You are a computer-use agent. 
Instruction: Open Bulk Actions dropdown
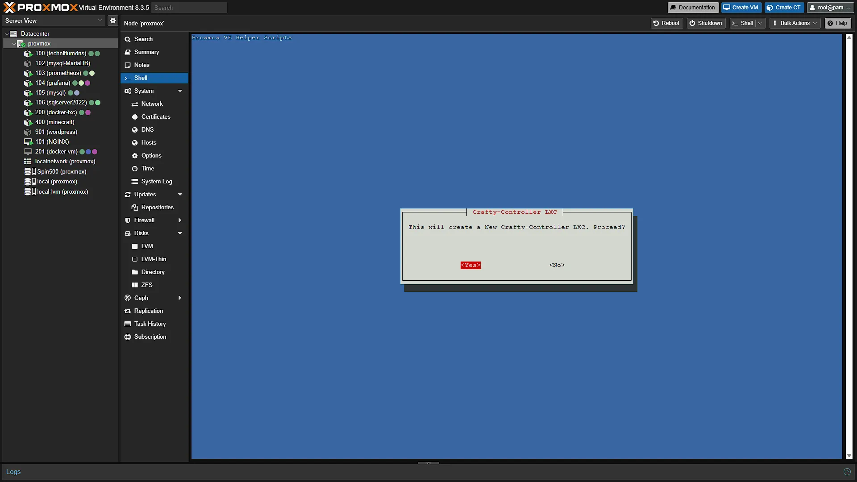click(x=795, y=23)
